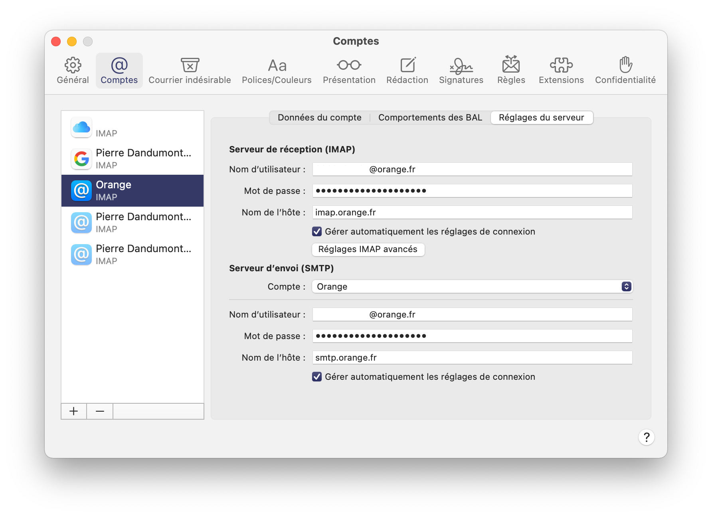Open the Présentation glasses icon pane
This screenshot has width=712, height=517.
(x=349, y=71)
